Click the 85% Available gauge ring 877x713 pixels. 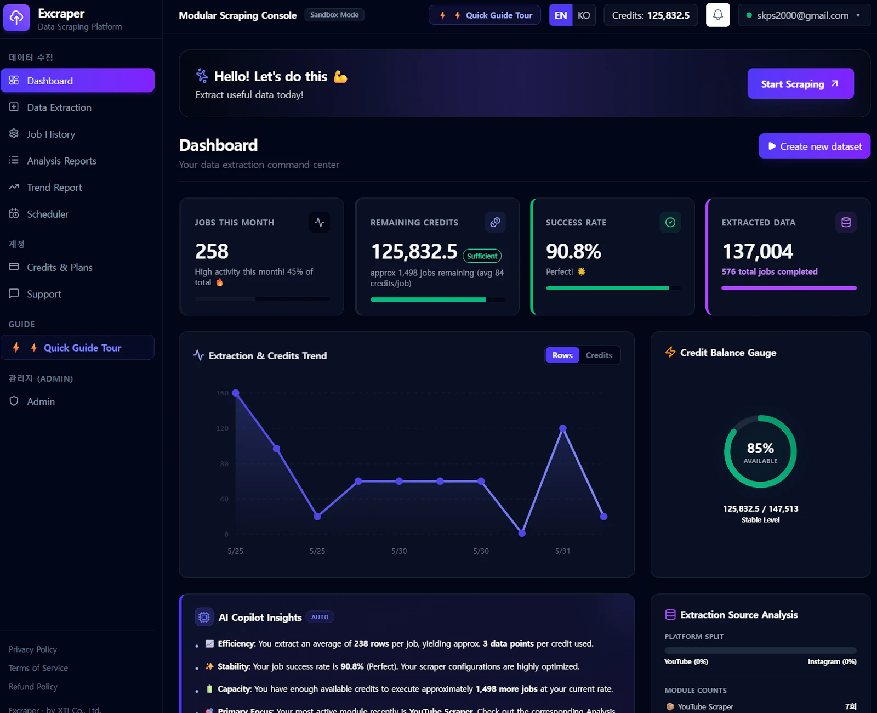coord(760,451)
